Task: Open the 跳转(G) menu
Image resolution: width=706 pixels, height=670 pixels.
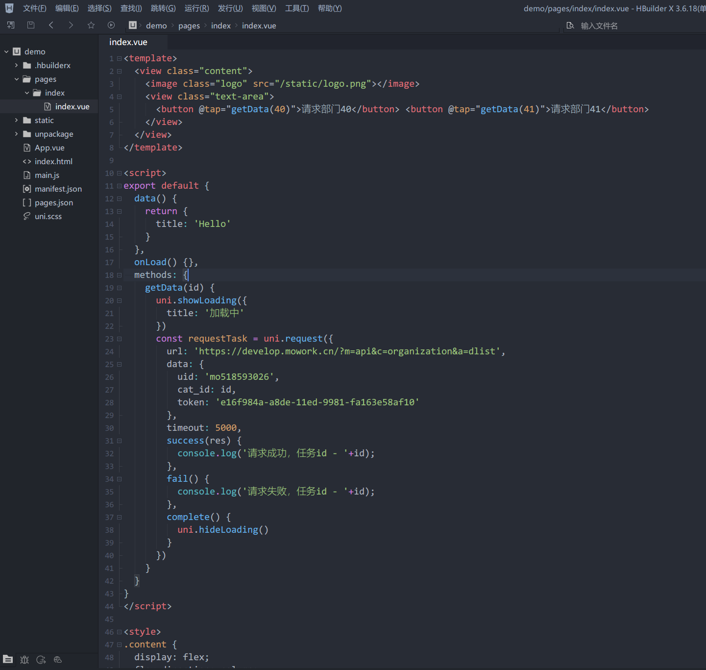Action: pyautogui.click(x=163, y=8)
